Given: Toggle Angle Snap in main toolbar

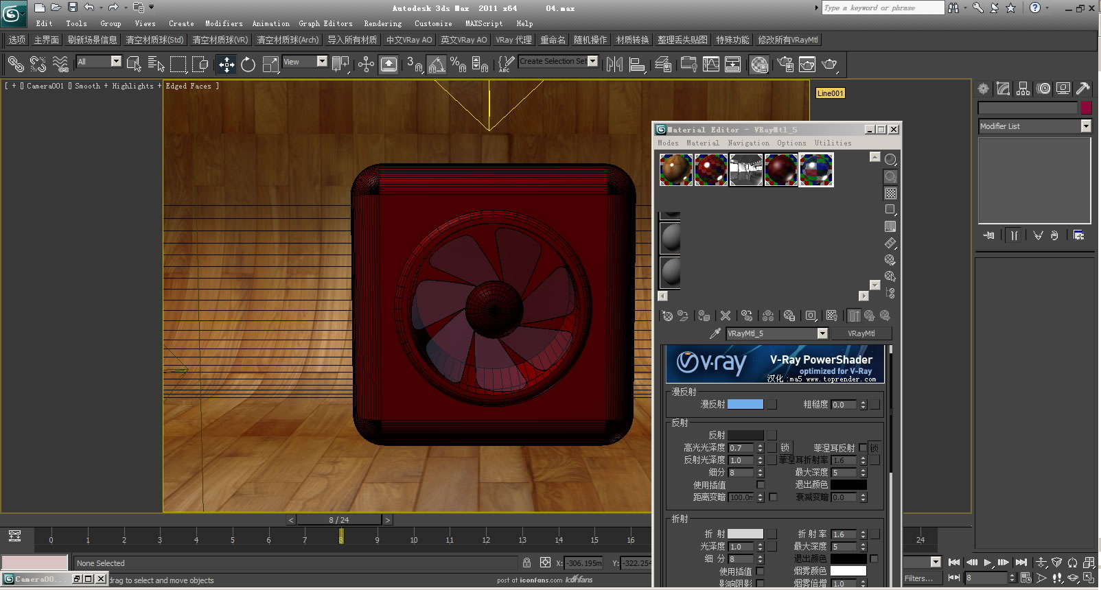Looking at the screenshot, I should 437,64.
